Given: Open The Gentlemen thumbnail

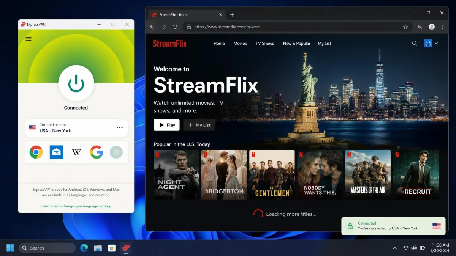Looking at the screenshot, I should click(272, 175).
